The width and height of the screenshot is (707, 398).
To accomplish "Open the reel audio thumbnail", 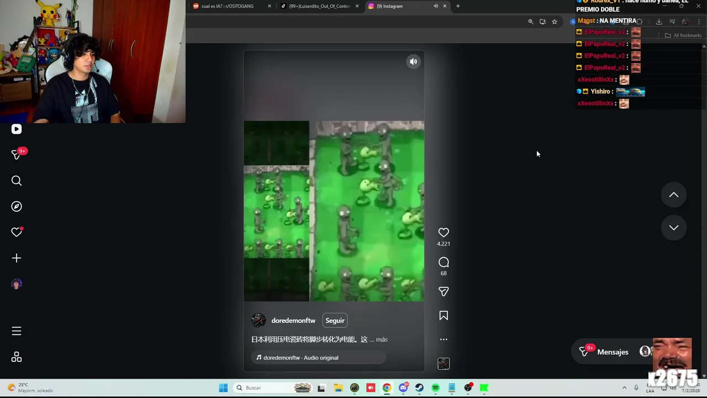I will [x=444, y=364].
